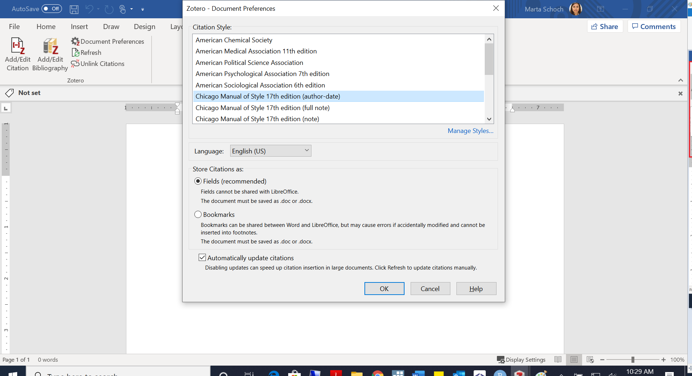This screenshot has height=376, width=692.
Task: Click the Redo icon in title bar
Action: point(109,9)
